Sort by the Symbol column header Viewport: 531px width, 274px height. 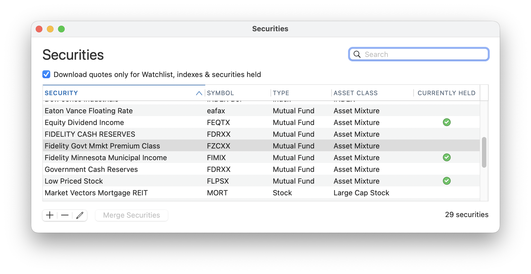coord(220,93)
